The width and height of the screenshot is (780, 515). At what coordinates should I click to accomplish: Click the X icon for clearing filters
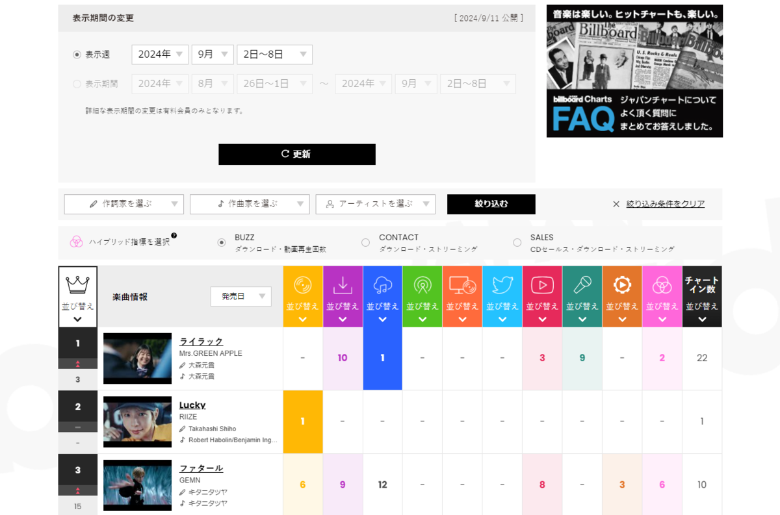[616, 204]
